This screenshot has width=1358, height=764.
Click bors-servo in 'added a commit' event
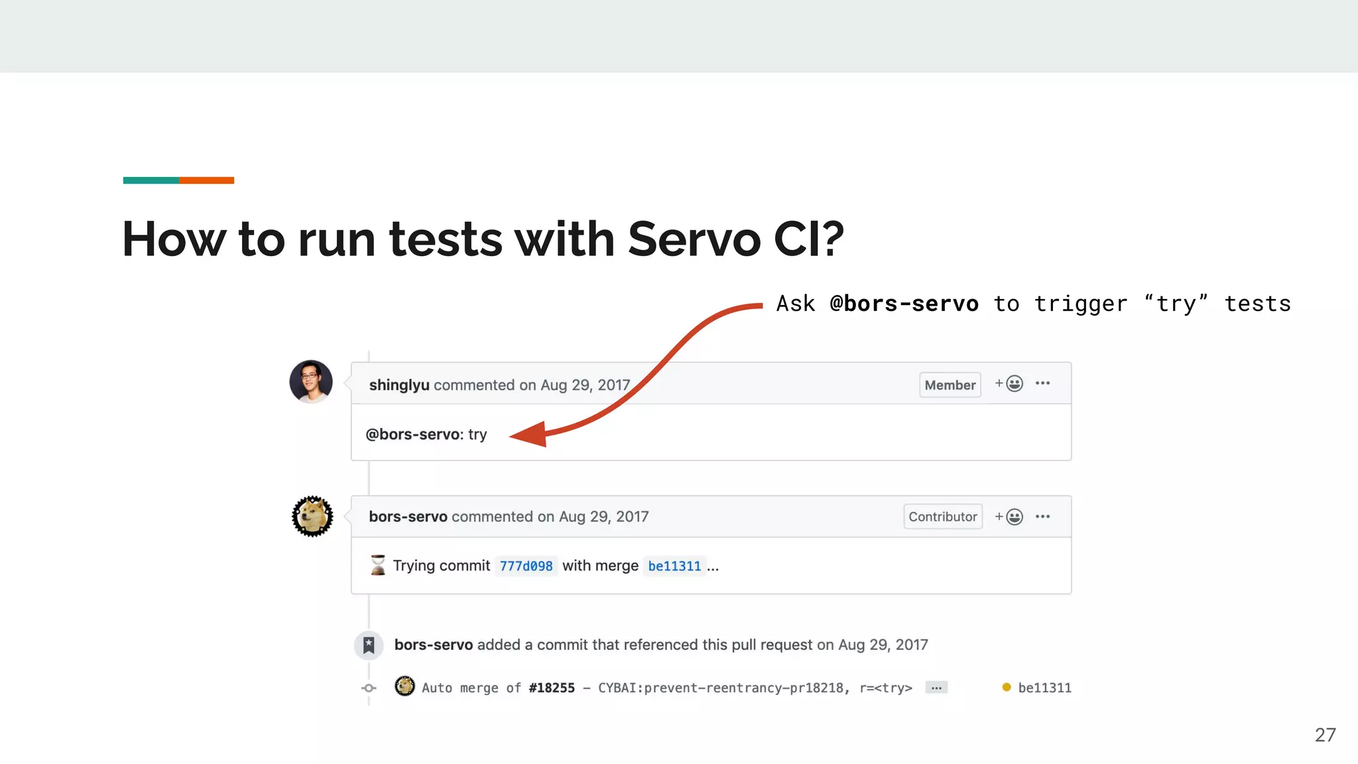(x=434, y=645)
